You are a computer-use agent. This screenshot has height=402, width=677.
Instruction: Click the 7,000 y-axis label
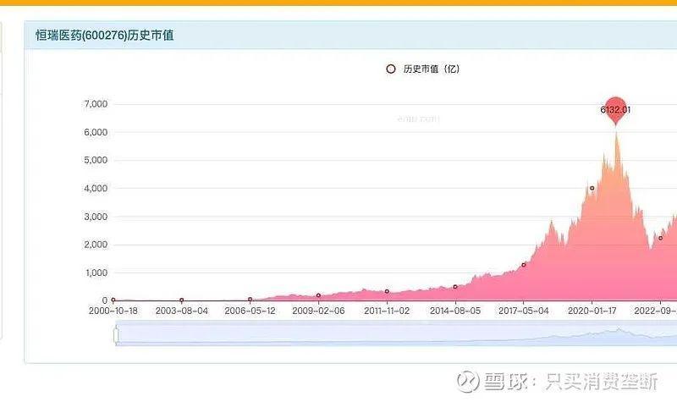pos(96,104)
